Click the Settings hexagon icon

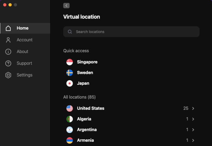(x=8, y=75)
